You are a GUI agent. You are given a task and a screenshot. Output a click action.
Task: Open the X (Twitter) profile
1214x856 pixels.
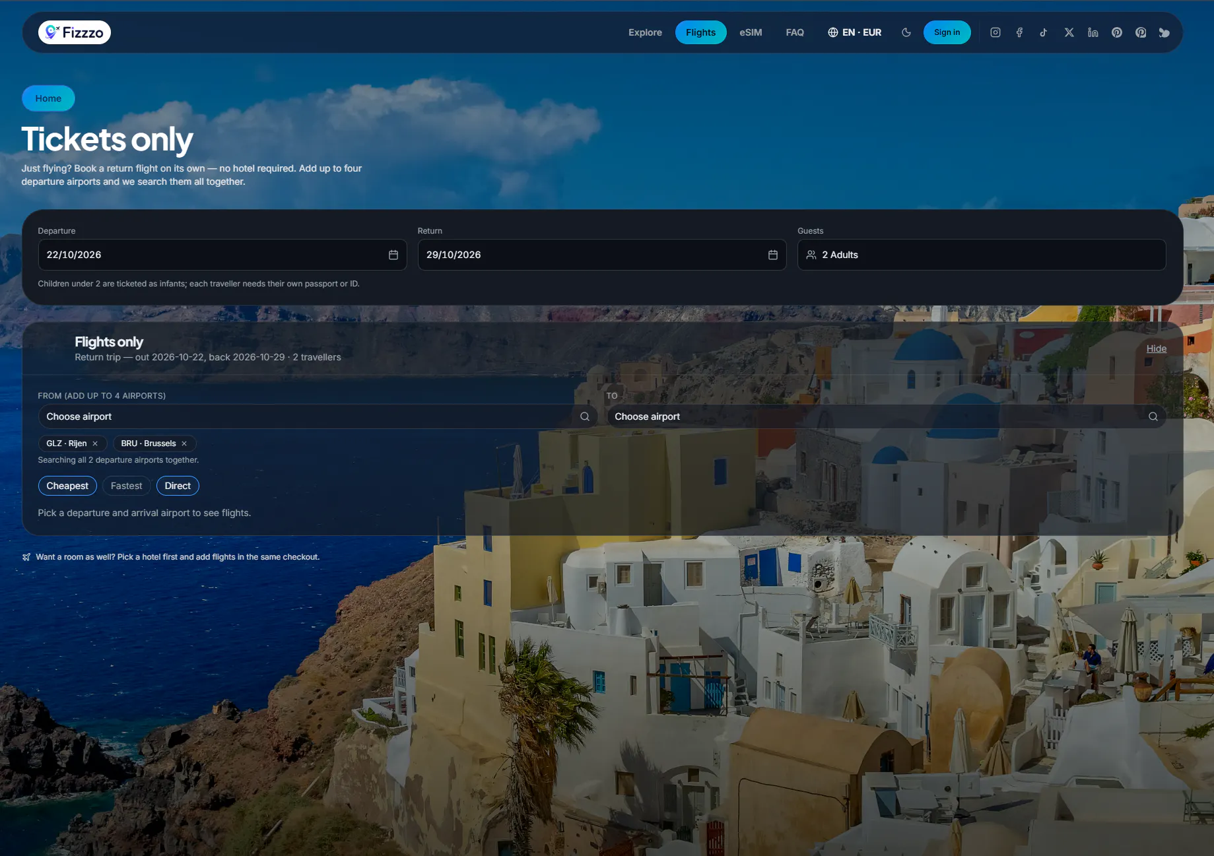(1069, 32)
